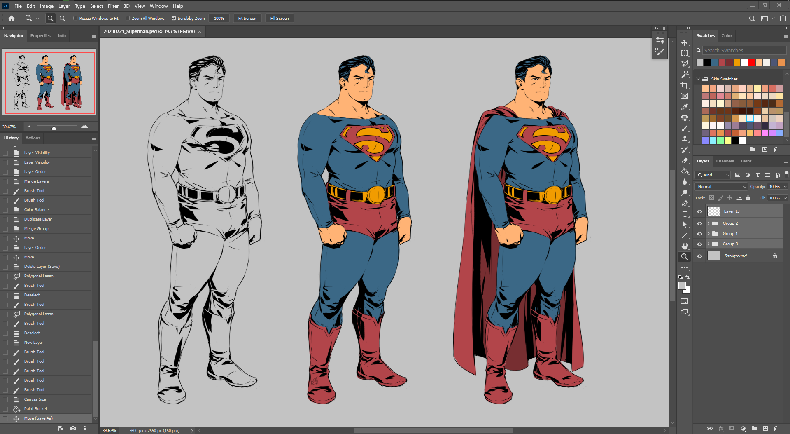Add layer mask at Layers panel bottom
The height and width of the screenshot is (434, 790).
point(732,429)
